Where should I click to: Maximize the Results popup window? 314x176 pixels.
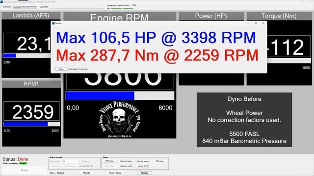point(256,23)
